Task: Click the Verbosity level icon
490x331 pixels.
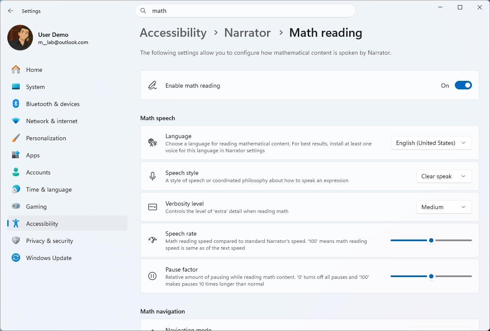Action: [153, 207]
